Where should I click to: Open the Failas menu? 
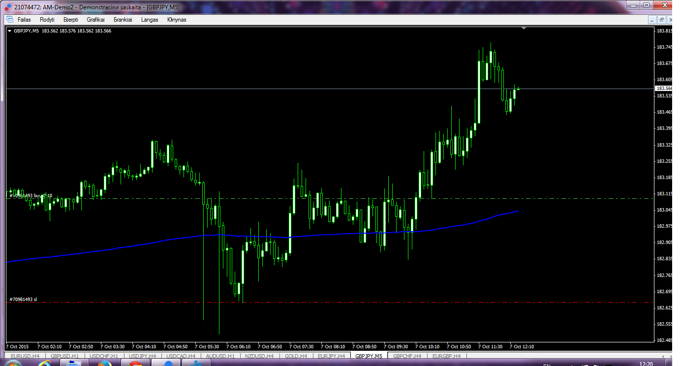coord(24,20)
